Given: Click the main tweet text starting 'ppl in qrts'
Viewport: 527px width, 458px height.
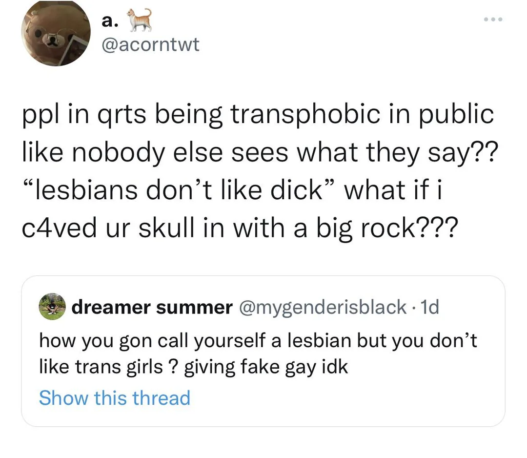Looking at the screenshot, I should coord(259,171).
